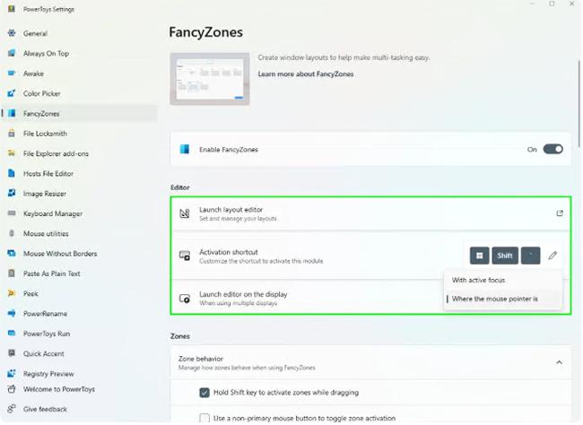Click the Always On Top icon
This screenshot has width=583, height=425.
pos(12,54)
